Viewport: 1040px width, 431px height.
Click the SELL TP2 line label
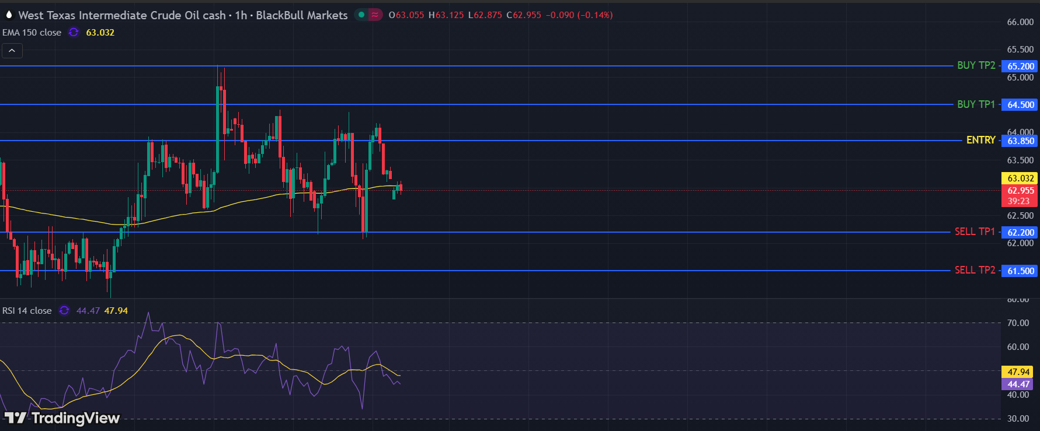point(975,270)
